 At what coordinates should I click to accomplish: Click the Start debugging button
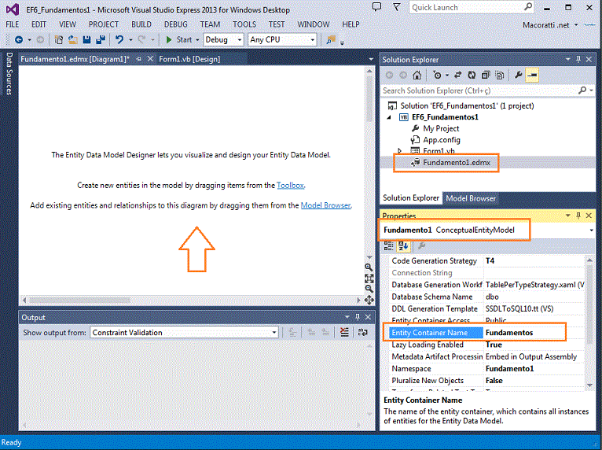(180, 39)
